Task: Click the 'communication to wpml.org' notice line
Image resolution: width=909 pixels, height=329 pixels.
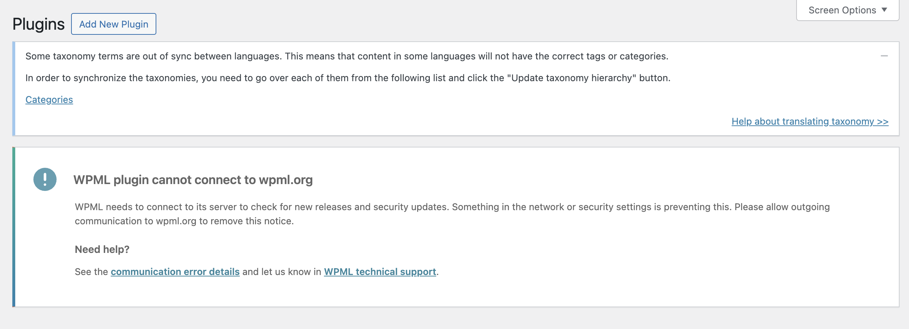Action: pyautogui.click(x=184, y=221)
